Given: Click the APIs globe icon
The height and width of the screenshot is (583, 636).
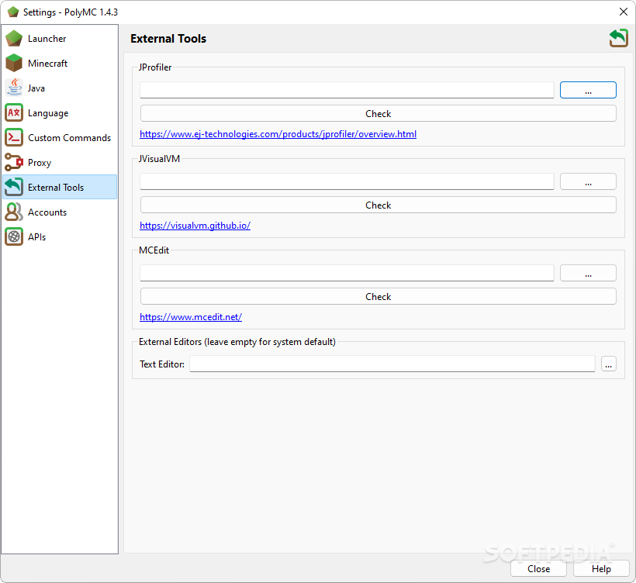Looking at the screenshot, I should [14, 236].
